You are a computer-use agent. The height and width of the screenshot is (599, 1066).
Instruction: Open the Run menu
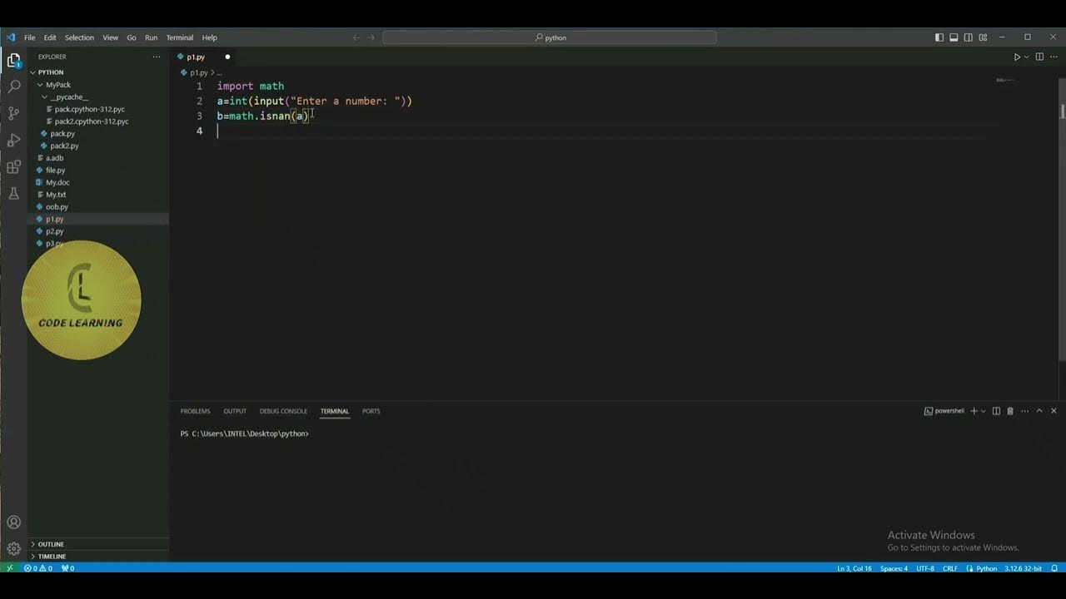coord(151,37)
